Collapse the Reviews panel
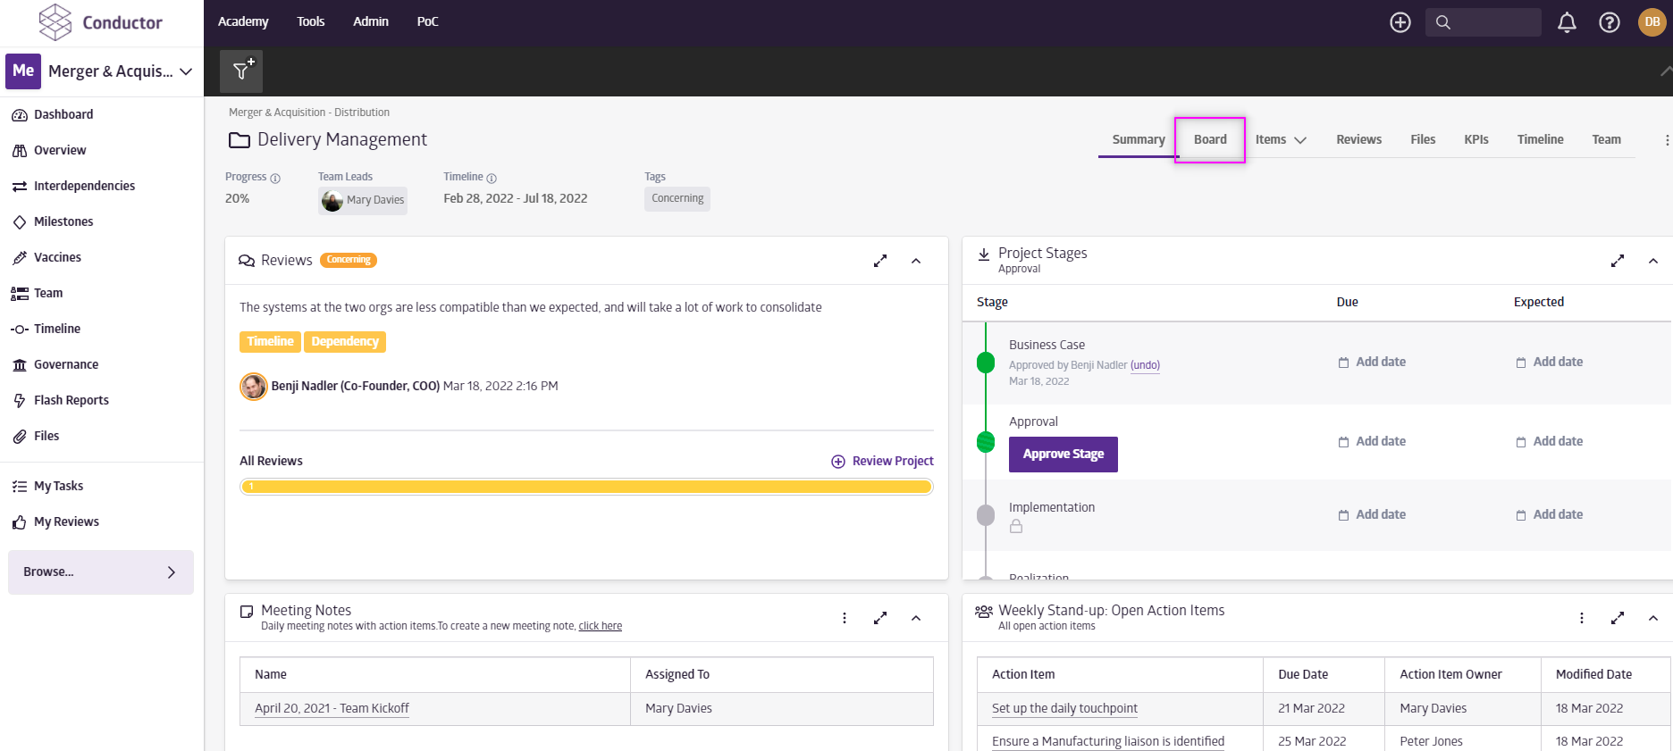 [916, 261]
